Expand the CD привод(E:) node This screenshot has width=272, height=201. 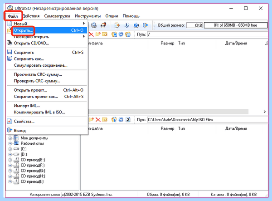(10, 160)
